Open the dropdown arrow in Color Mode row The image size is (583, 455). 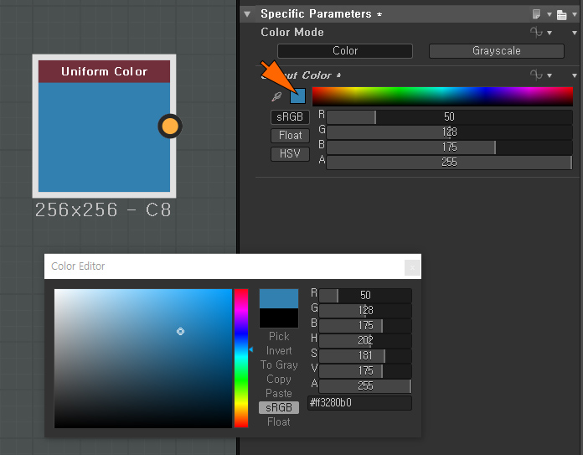pos(550,33)
